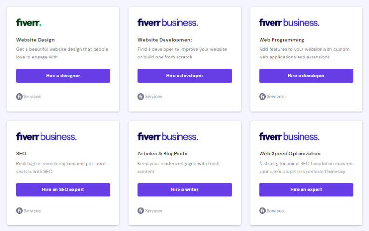369x231 pixels.
Task: Click Fiverr Business logo on Website Development card
Action: (x=167, y=22)
